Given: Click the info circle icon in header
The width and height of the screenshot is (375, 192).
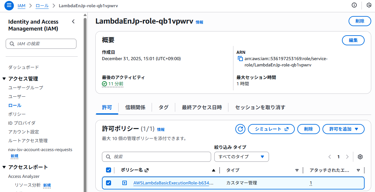Looking at the screenshot, I should coord(354,5).
